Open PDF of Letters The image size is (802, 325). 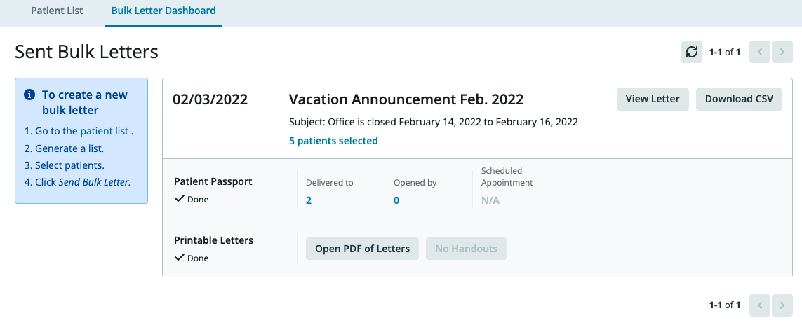coord(362,249)
